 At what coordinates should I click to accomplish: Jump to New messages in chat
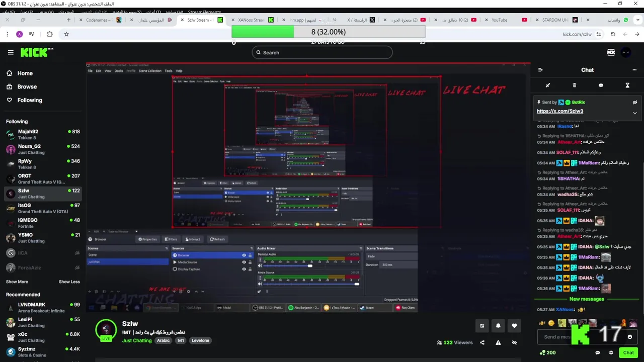(587, 299)
